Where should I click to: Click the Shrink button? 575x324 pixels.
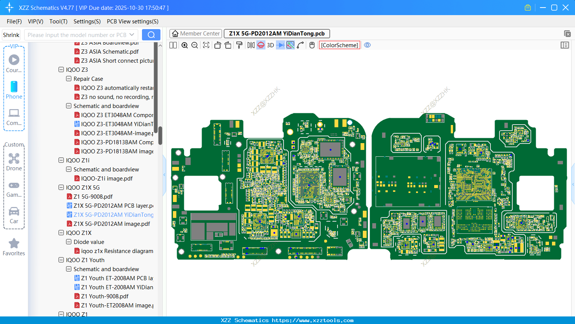[11, 35]
